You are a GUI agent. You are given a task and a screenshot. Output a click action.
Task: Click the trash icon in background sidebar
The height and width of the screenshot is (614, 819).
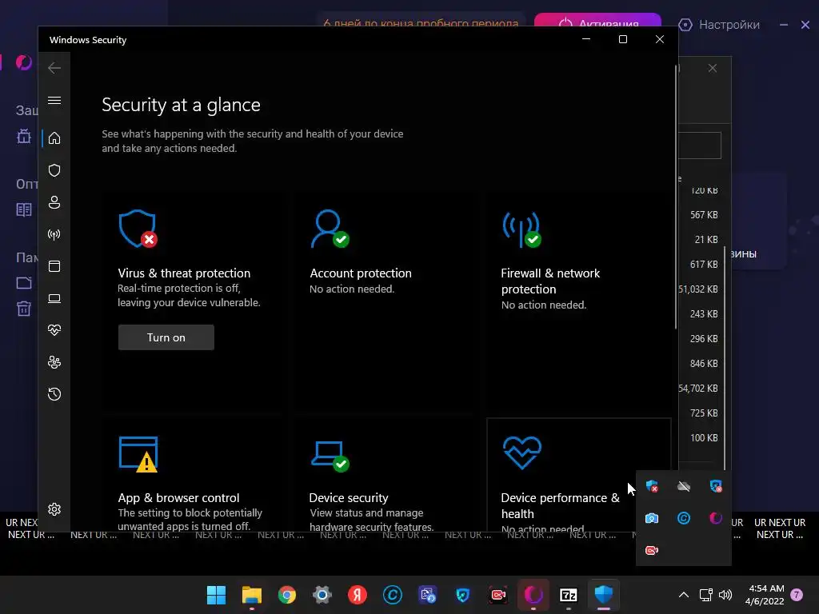(x=24, y=309)
